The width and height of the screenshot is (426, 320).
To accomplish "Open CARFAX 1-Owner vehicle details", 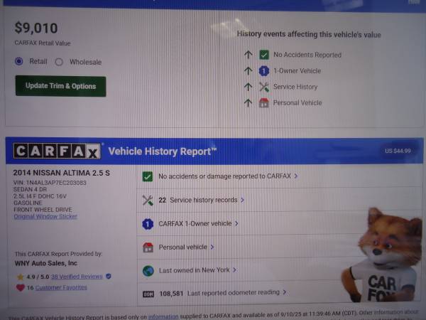I will pyautogui.click(x=195, y=223).
